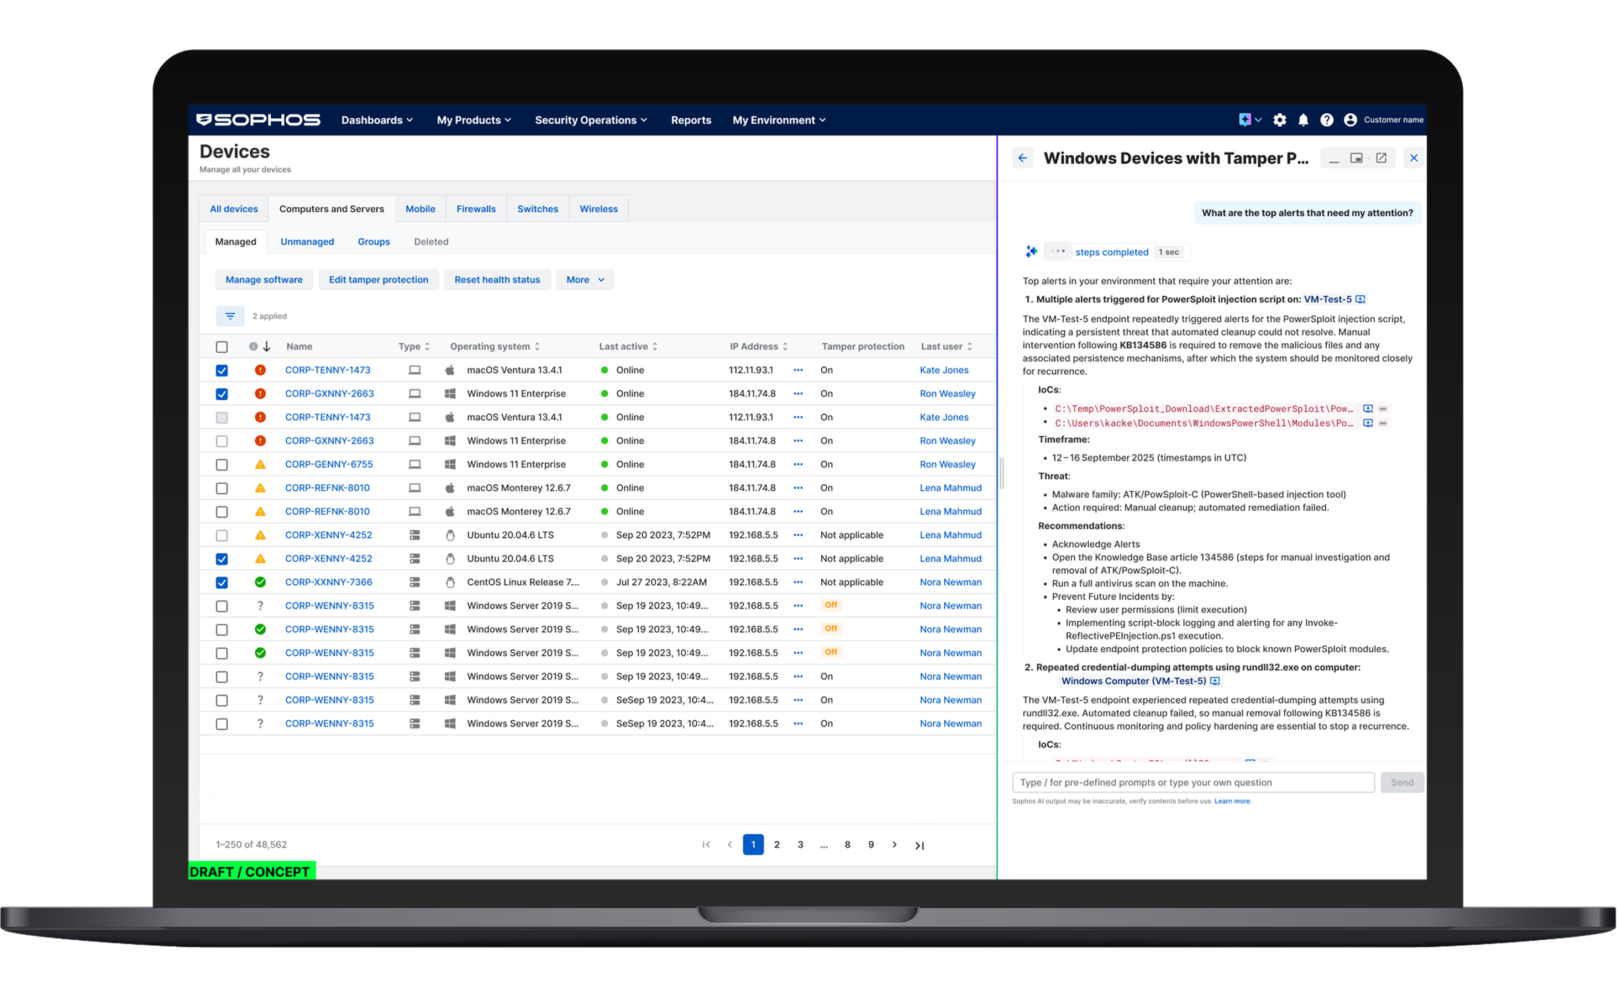Jump to last page of device list

point(920,846)
